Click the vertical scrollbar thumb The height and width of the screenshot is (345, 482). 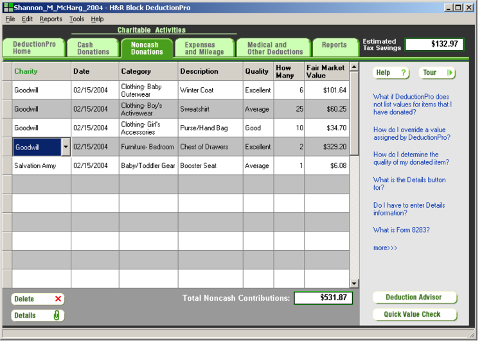pyautogui.click(x=354, y=113)
